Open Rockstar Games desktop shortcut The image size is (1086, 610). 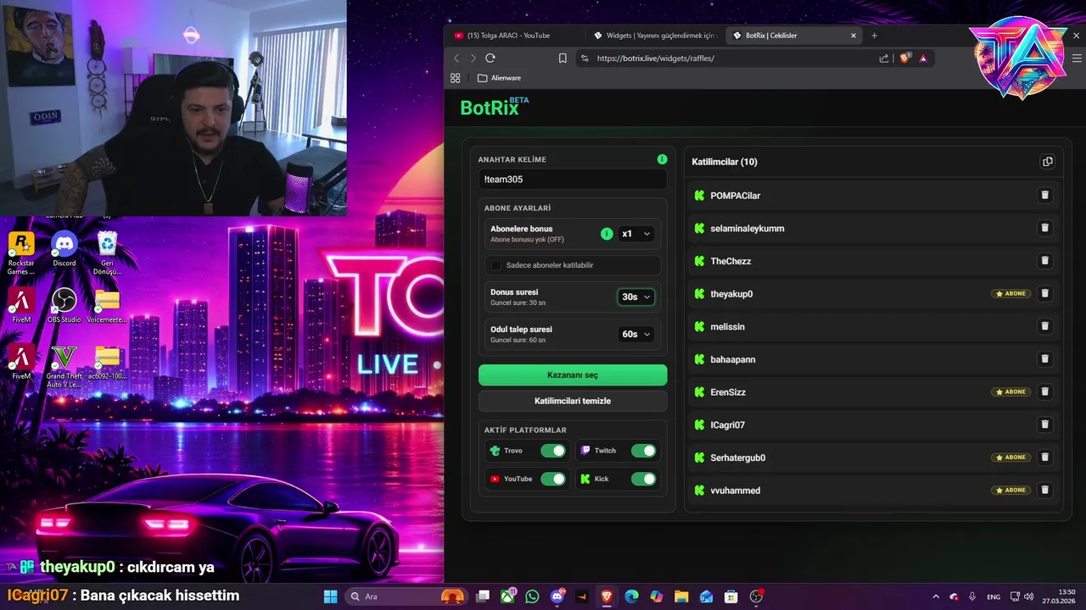(21, 253)
